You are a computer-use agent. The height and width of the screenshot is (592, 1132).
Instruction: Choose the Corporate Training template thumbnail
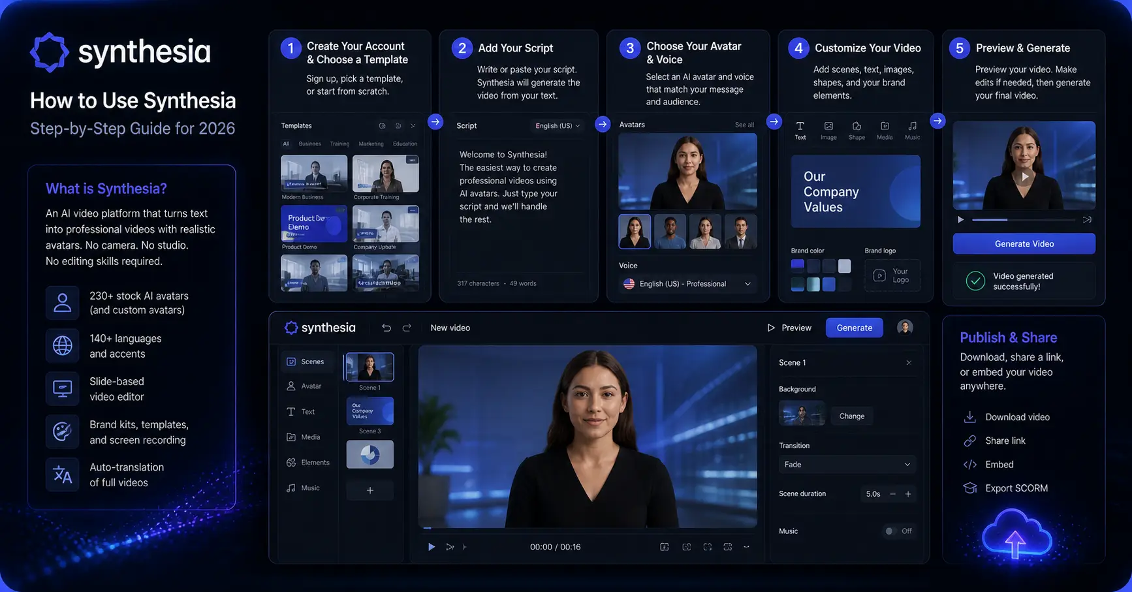386,173
